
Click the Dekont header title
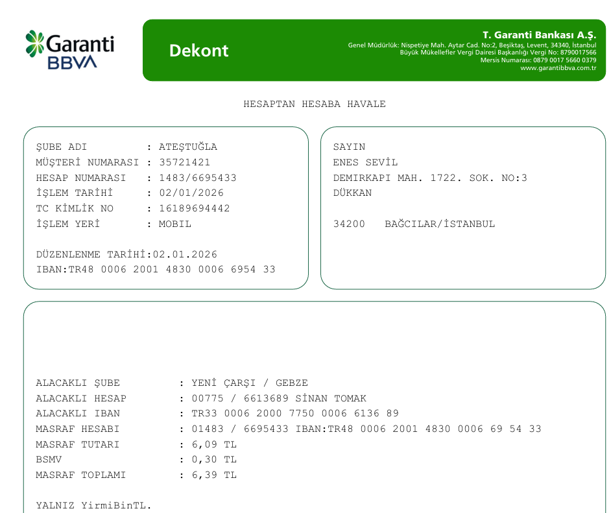coord(198,51)
